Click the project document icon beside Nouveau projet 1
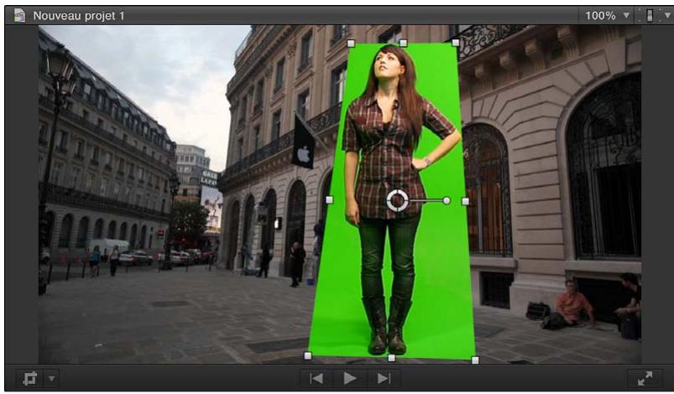 [x=19, y=15]
